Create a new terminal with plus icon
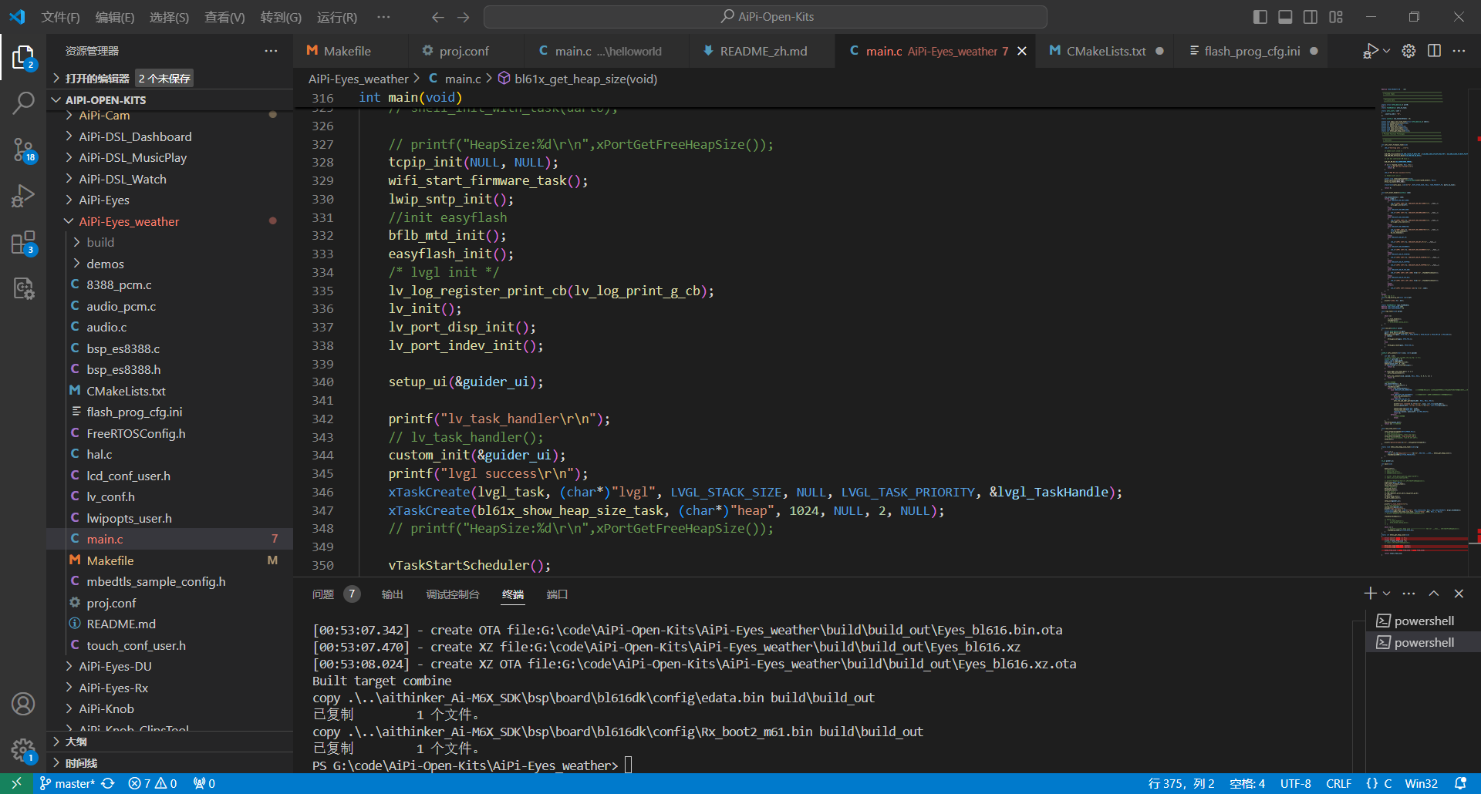This screenshot has height=794, width=1481. [1370, 593]
